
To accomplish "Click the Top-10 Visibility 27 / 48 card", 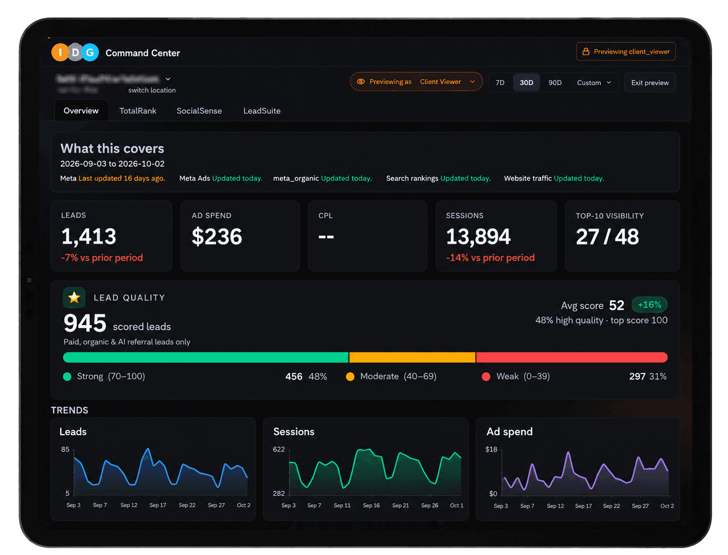I will pyautogui.click(x=622, y=236).
